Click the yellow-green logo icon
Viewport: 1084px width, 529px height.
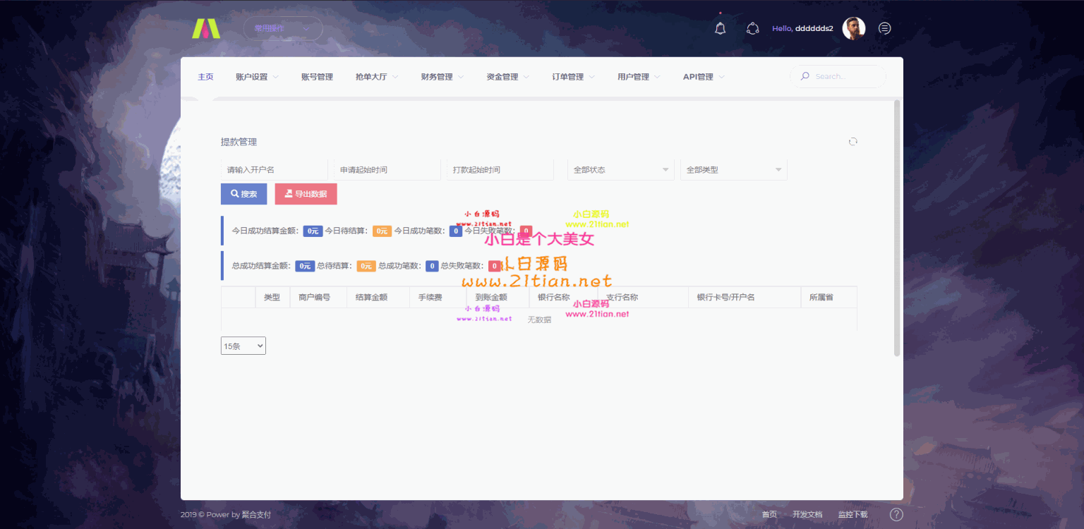click(206, 28)
